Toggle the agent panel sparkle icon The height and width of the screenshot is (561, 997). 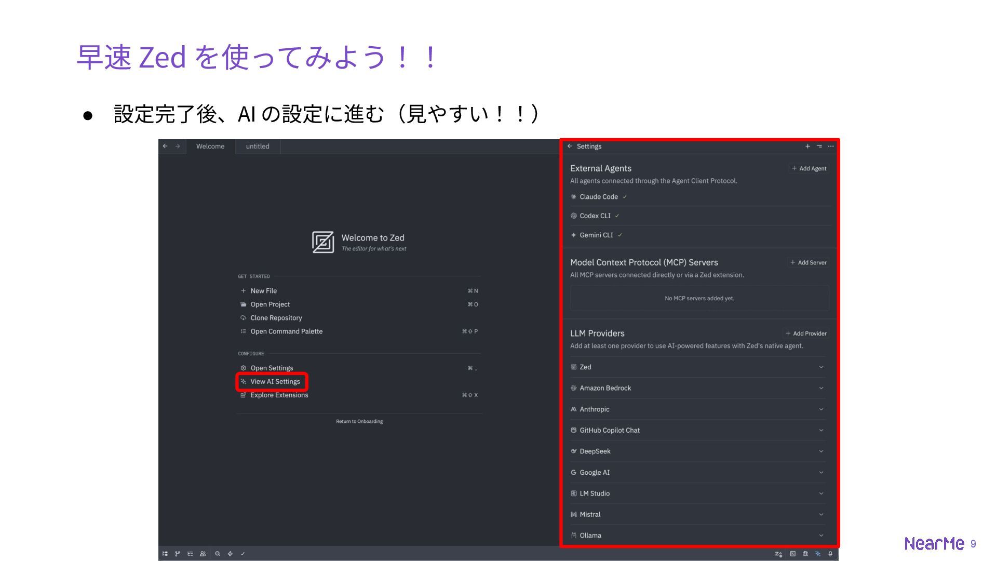click(818, 554)
